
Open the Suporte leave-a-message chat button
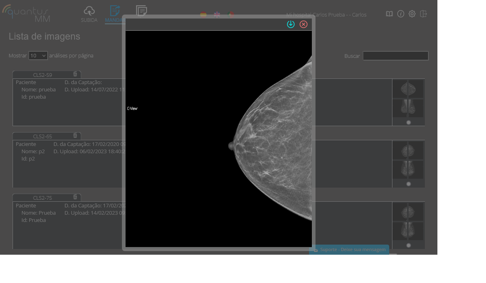[349, 249]
